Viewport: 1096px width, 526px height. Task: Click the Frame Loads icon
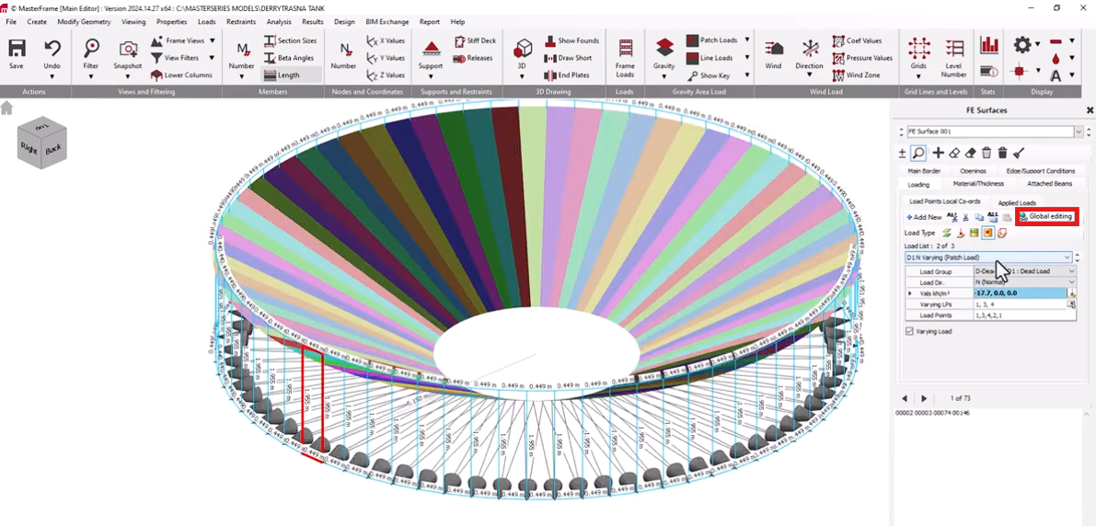tap(625, 57)
